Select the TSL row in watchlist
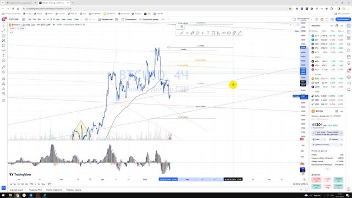This screenshot has width=352, height=198. coord(327,70)
